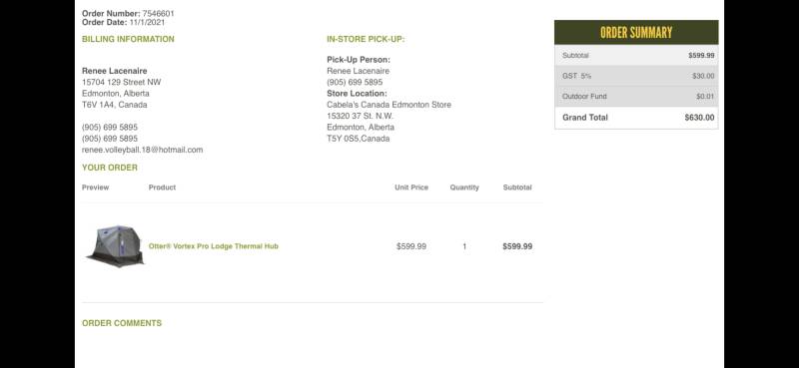
Task: Click the pick-up phone number (905) 699 5895
Action: 355,83
